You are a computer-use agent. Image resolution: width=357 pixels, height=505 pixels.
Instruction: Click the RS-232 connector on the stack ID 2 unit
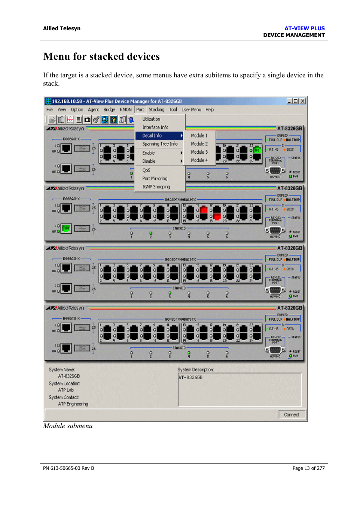click(x=275, y=230)
